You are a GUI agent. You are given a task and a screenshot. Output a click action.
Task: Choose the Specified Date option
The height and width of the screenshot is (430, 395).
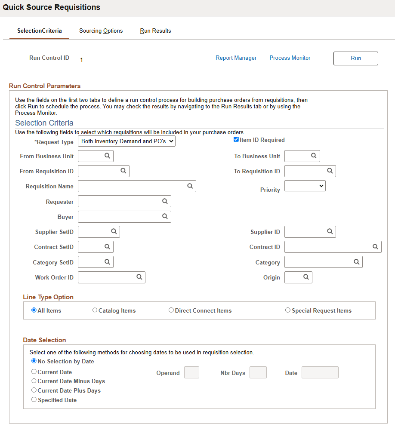coord(34,399)
